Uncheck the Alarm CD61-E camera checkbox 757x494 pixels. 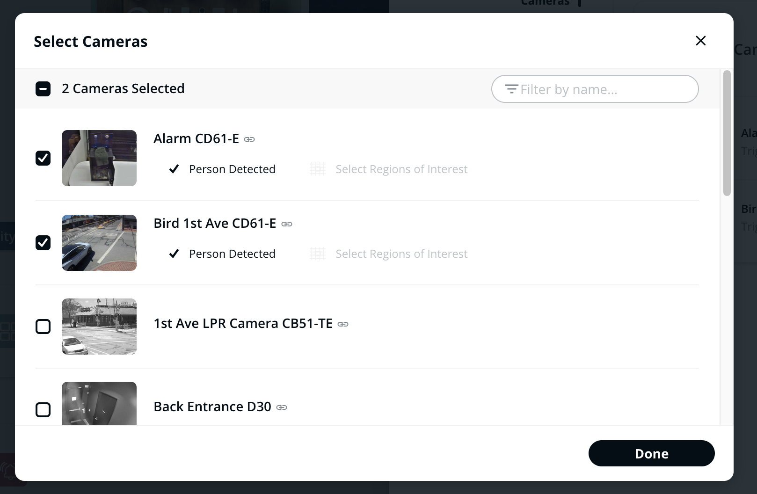click(43, 158)
